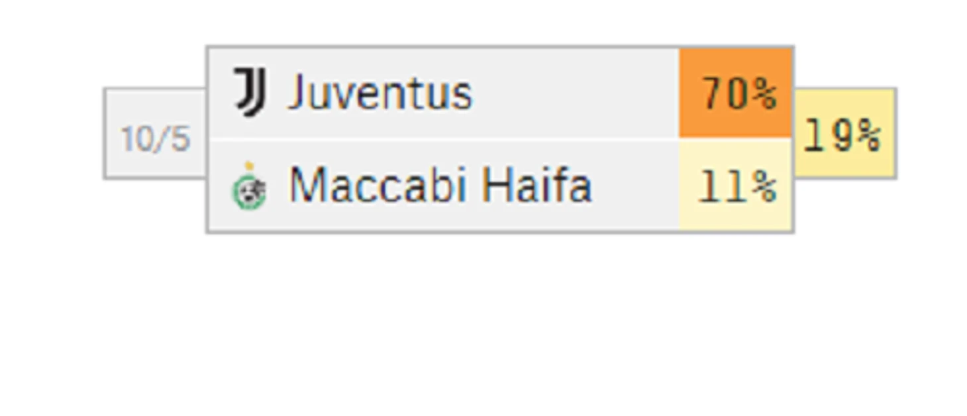967x416 pixels.
Task: Select the Maccabi Haifa row blank area
Action: pyautogui.click(x=635, y=186)
